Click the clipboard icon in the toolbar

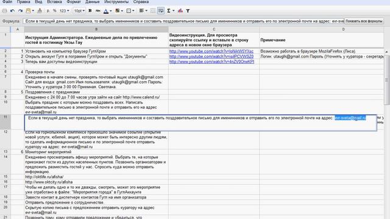click(x=29, y=11)
